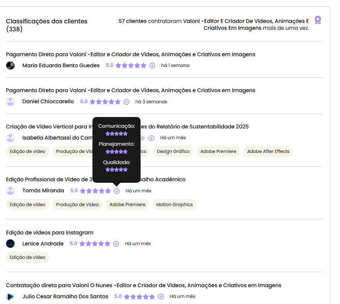Click the "Classificações dos clientes (338)" heading
The width and height of the screenshot is (340, 304).
[47, 25]
